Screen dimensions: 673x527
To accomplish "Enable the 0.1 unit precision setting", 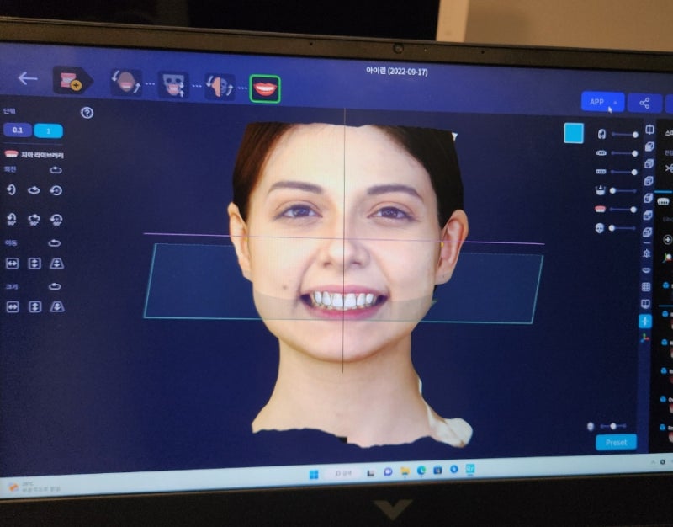I will point(17,128).
